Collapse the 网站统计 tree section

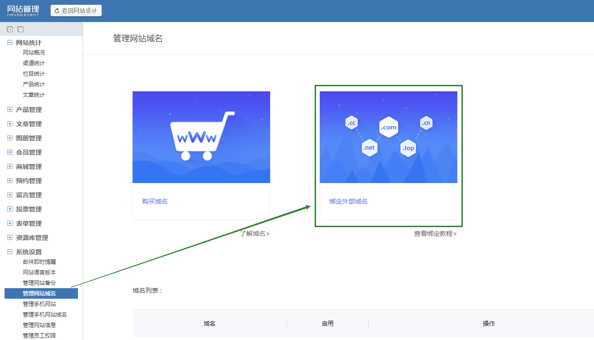pos(10,43)
